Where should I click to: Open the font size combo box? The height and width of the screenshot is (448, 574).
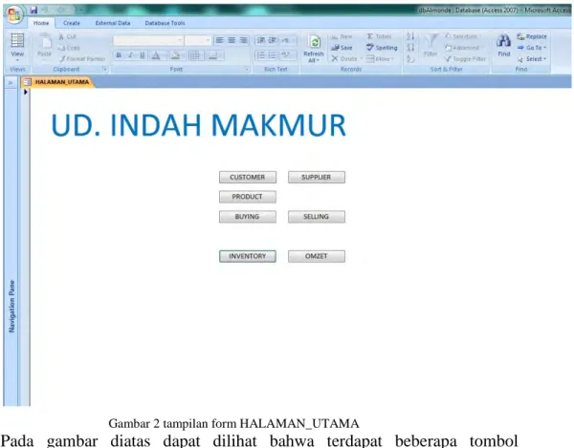point(198,40)
